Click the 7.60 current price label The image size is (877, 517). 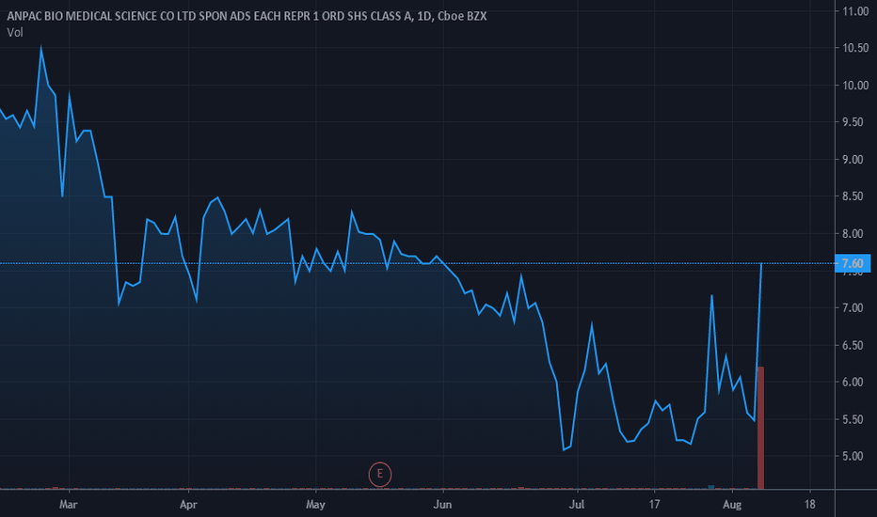point(853,263)
